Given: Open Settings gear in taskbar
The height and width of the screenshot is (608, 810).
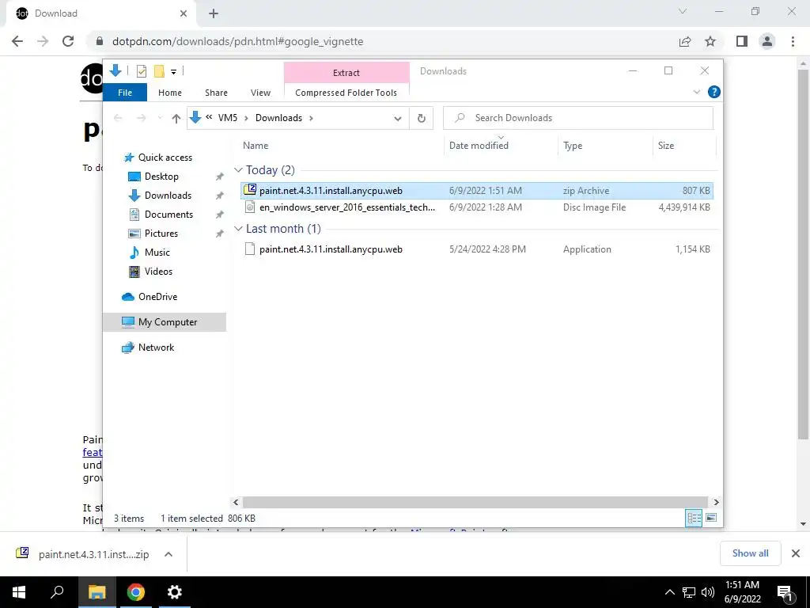Looking at the screenshot, I should [x=175, y=592].
